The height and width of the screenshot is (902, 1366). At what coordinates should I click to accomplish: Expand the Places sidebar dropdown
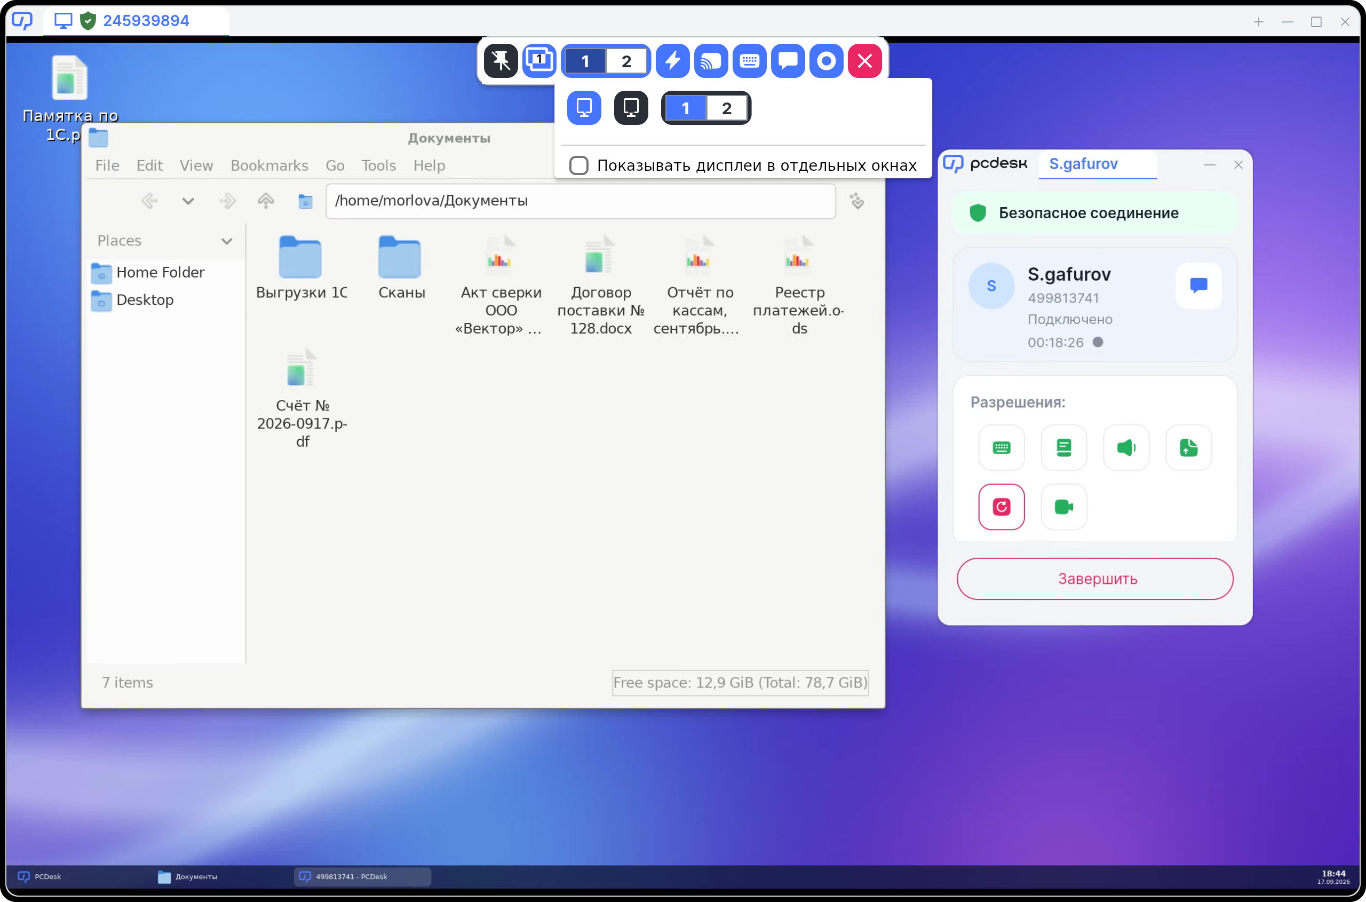227,241
